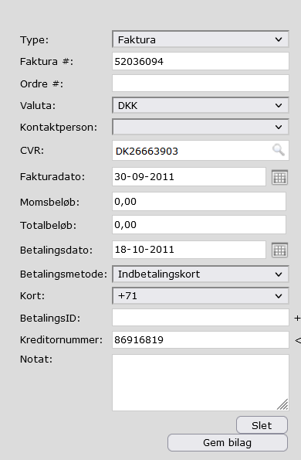This screenshot has height=460, width=301.
Task: Click the CVR: label
Action: click(32, 151)
